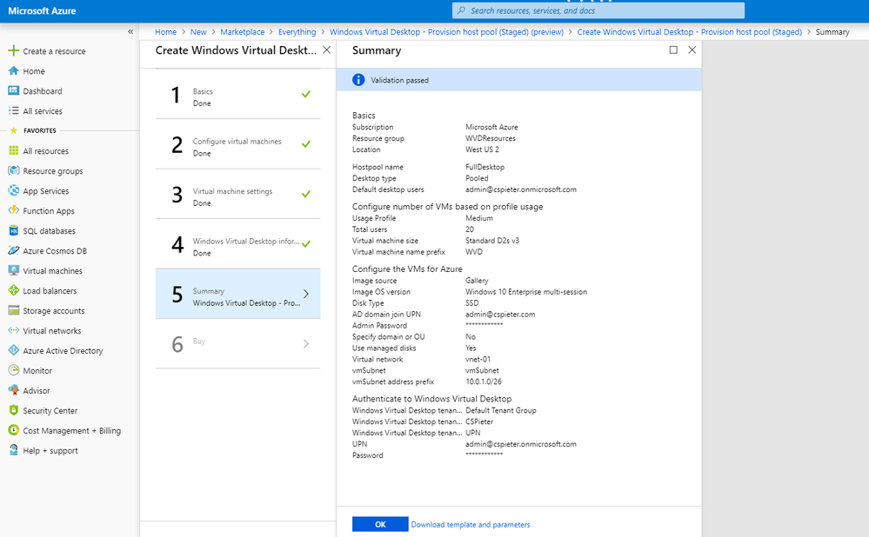Screen dimensions: 869x537
Task: Open Resource groups cube icon
Action: click(13, 170)
